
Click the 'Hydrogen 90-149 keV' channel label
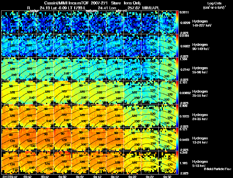(x=201, y=47)
